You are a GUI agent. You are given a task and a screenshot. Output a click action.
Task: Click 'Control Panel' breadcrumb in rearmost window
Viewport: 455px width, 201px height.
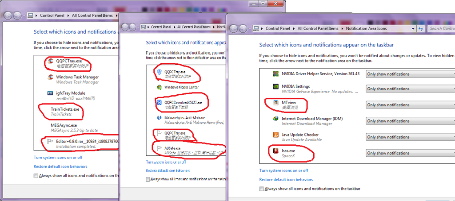[x=52, y=15]
